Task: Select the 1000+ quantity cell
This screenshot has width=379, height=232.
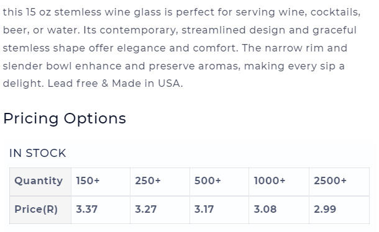Action: coord(279,182)
